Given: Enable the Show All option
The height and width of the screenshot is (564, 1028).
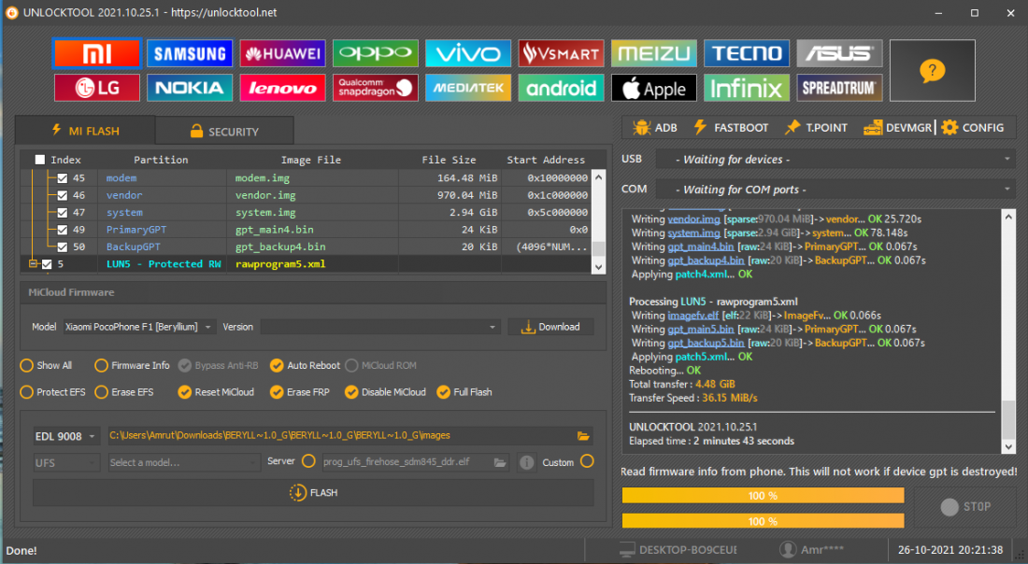Looking at the screenshot, I should [x=27, y=365].
